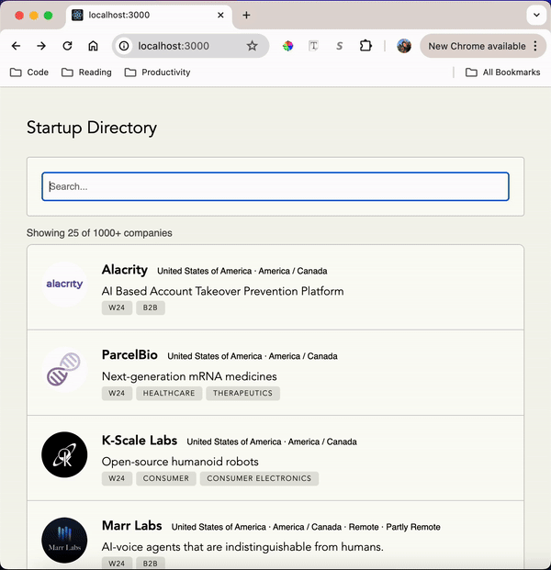Click the K-Scale Labs logo
Image resolution: width=551 pixels, height=570 pixels.
click(x=64, y=454)
